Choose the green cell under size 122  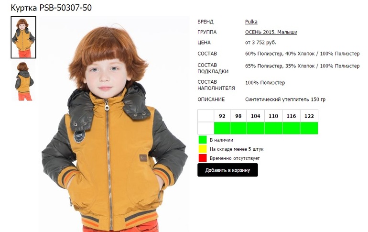coord(309,128)
